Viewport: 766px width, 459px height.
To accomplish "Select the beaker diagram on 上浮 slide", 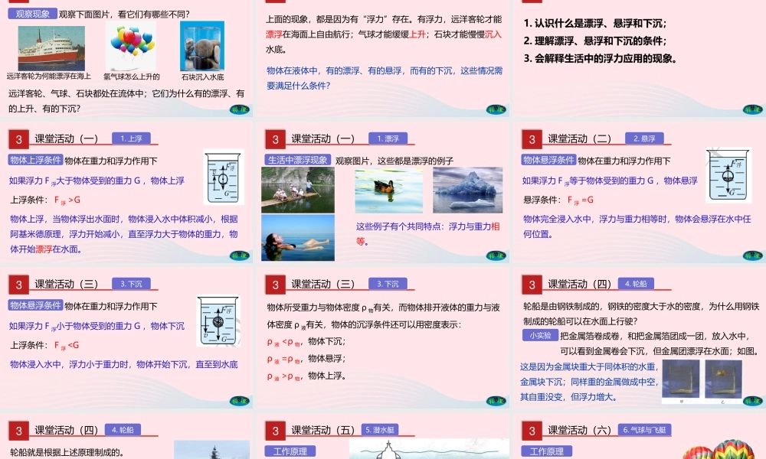I will point(224,177).
